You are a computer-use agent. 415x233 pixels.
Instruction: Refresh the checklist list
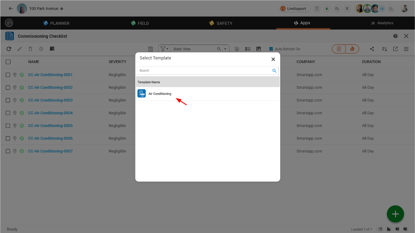(x=9, y=49)
